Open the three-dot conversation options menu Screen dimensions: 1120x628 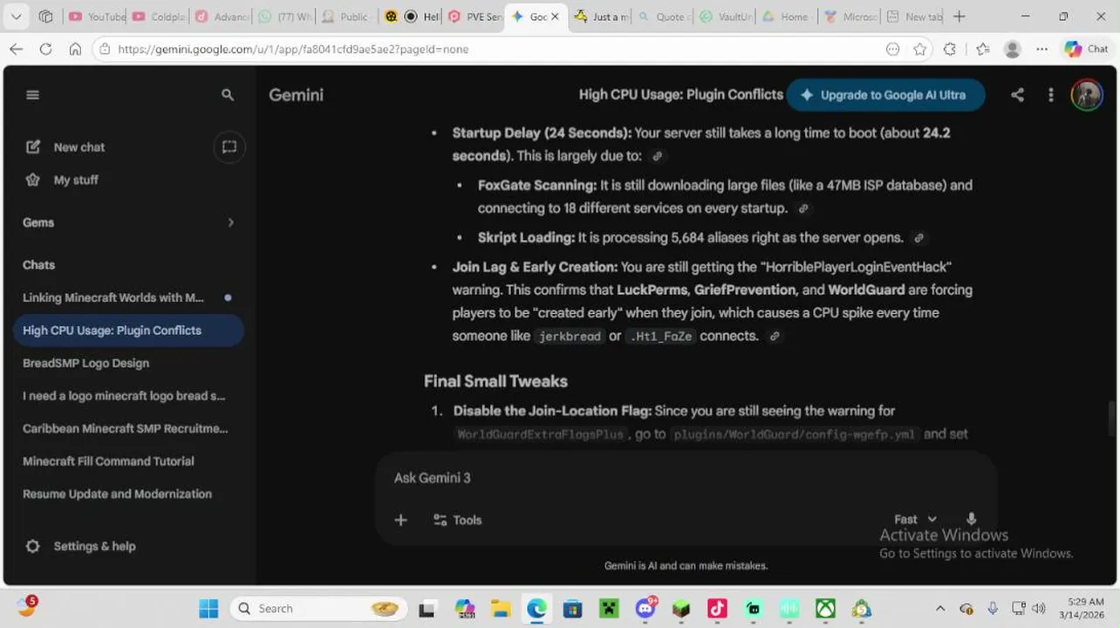(1051, 95)
